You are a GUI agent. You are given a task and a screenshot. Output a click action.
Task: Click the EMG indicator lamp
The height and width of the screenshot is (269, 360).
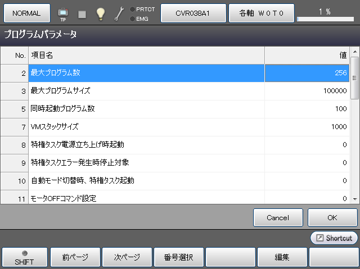tap(132, 19)
